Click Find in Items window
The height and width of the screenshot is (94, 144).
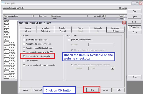[135, 11]
